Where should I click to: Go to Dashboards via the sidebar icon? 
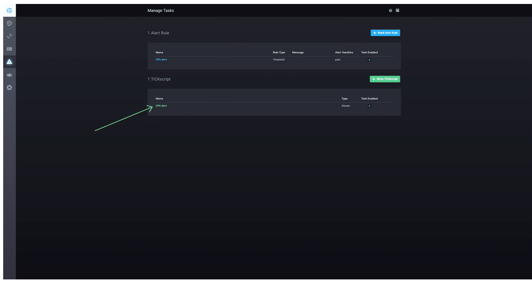click(10, 49)
